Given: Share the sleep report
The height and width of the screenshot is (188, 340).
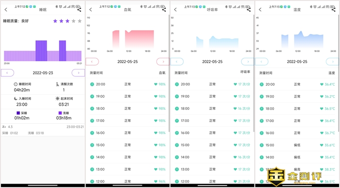Looking at the screenshot, I should [x=79, y=10].
